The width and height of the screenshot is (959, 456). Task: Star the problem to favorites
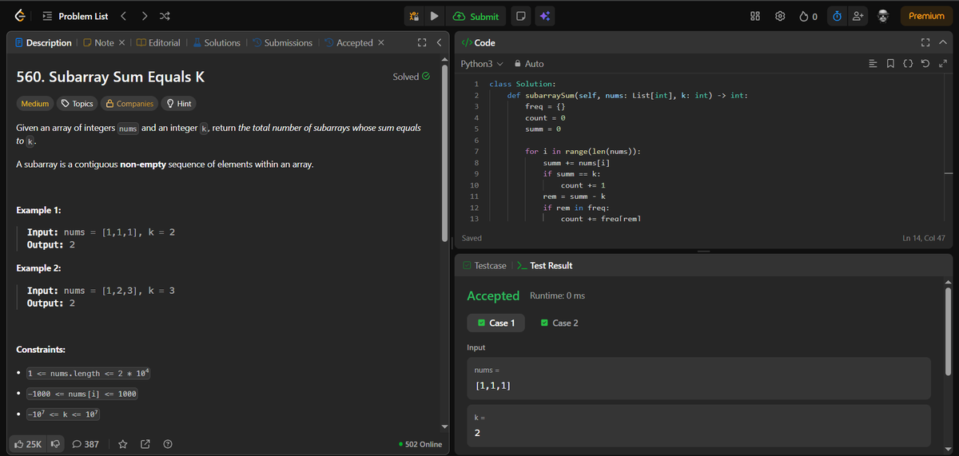click(124, 444)
